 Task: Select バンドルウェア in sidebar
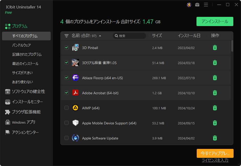coord(21,45)
